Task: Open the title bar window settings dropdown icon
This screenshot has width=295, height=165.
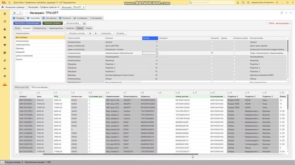Action: (277, 3)
